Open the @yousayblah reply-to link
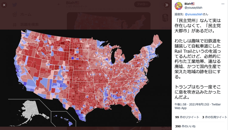The width and height of the screenshot is (228, 130). [x=194, y=14]
